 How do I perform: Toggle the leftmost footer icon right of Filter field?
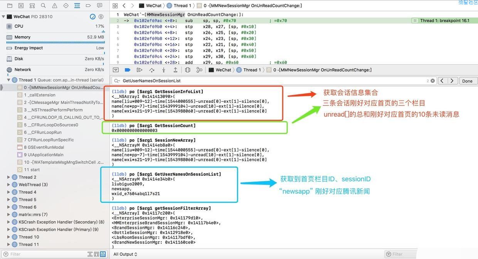point(89,254)
